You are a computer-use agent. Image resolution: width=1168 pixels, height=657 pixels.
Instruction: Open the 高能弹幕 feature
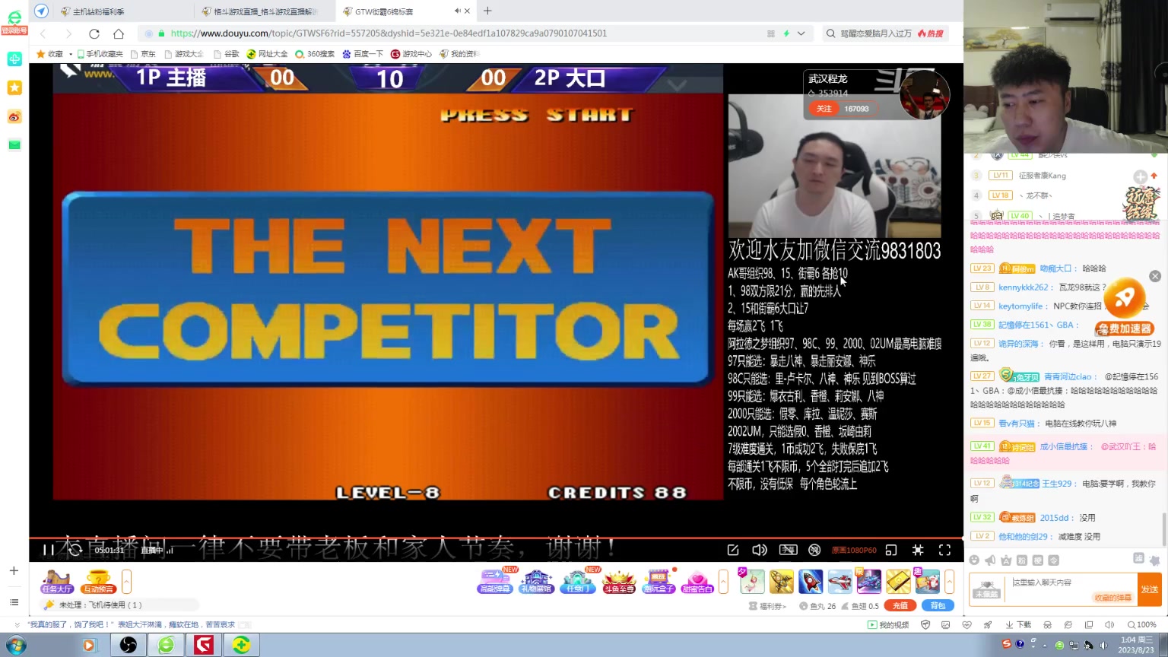pos(495,582)
